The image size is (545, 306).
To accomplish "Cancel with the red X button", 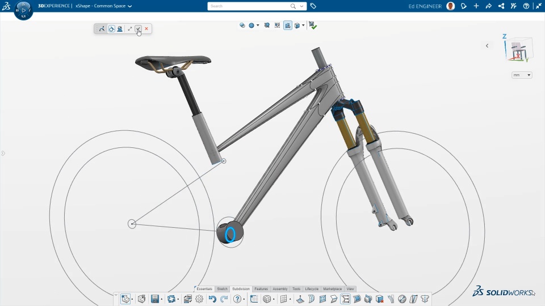I will tap(146, 29).
